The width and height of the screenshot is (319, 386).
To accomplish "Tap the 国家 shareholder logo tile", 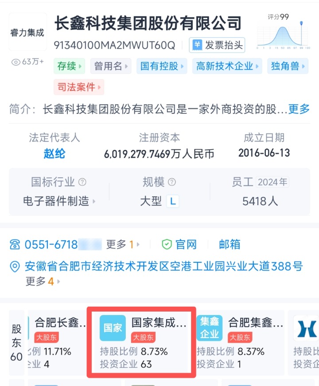I will [x=113, y=328].
